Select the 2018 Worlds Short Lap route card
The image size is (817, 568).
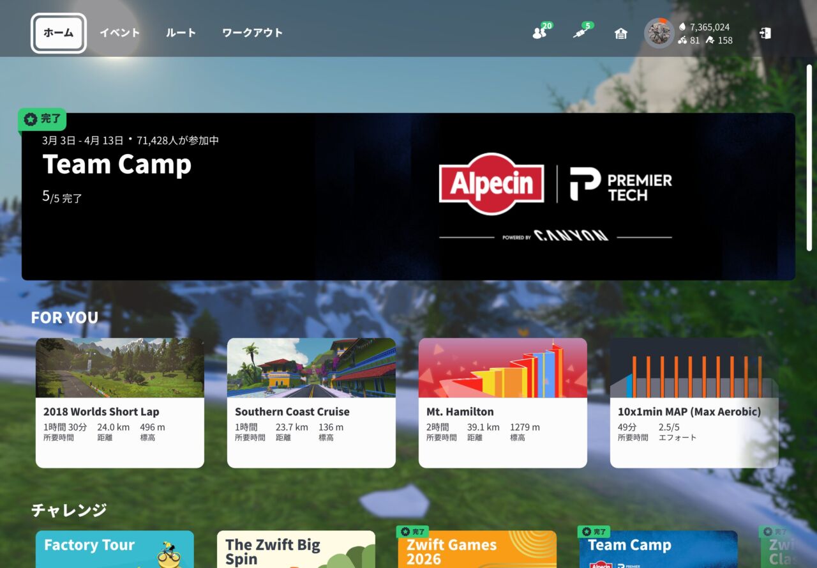120,403
